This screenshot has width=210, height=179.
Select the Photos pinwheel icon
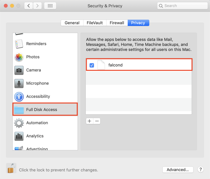pyautogui.click(x=19, y=57)
